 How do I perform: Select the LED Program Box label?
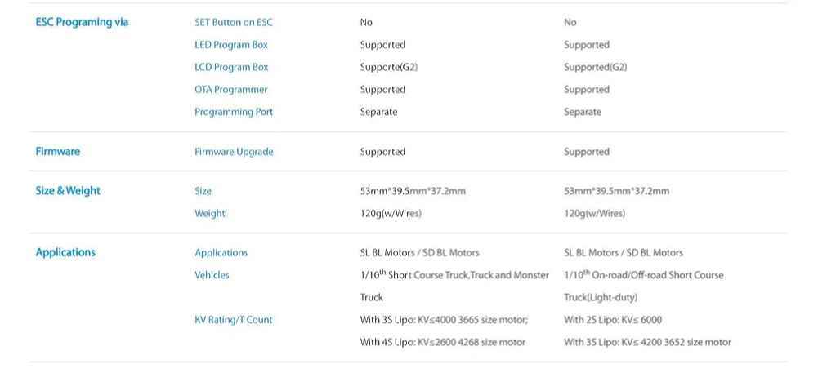click(231, 45)
